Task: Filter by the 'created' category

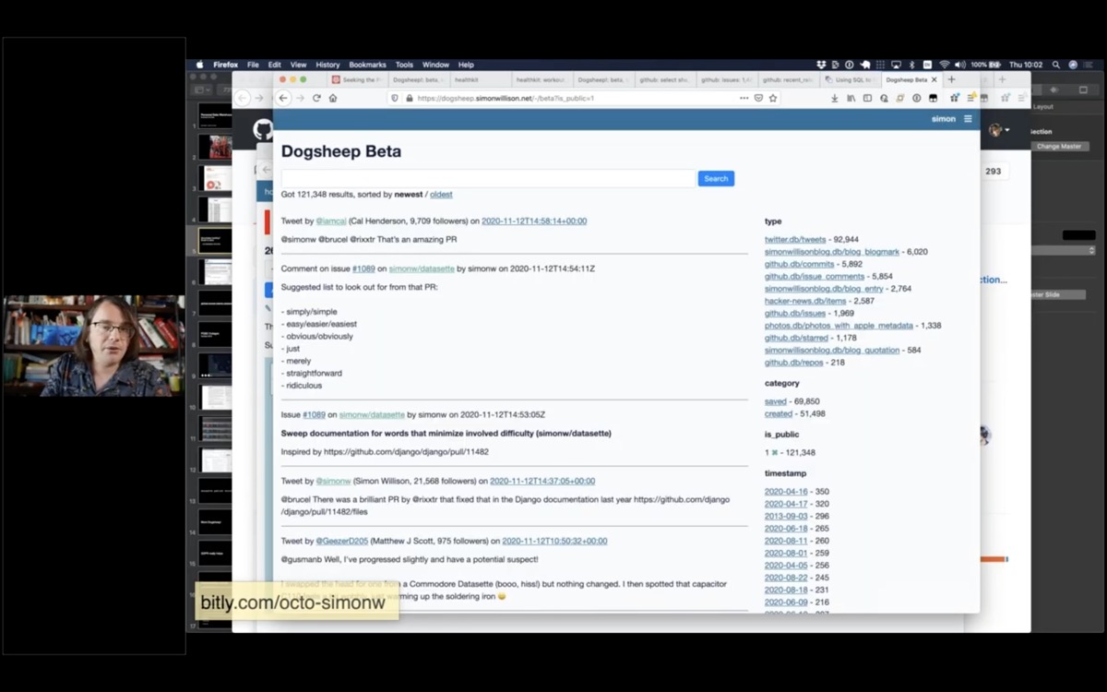Action: (x=779, y=414)
